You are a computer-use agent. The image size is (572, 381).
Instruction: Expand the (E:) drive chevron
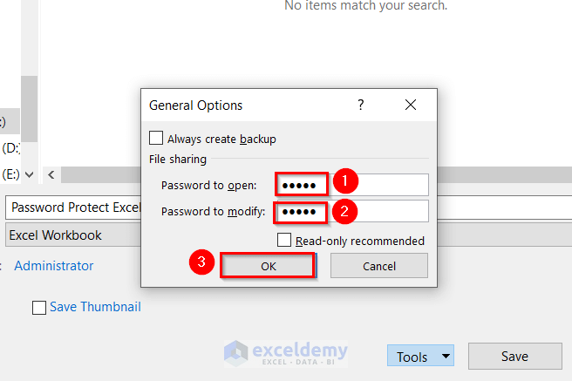click(30, 173)
